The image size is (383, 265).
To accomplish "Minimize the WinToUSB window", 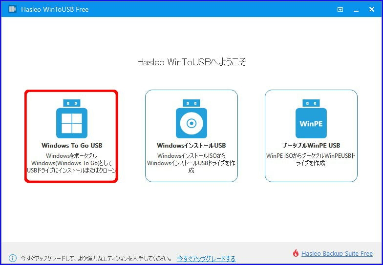I will point(356,10).
